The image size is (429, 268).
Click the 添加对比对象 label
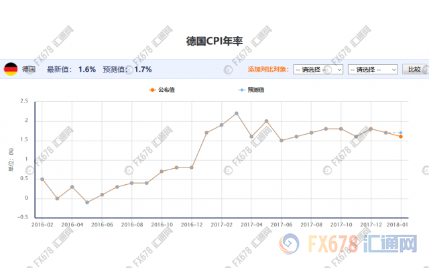pyautogui.click(x=269, y=69)
